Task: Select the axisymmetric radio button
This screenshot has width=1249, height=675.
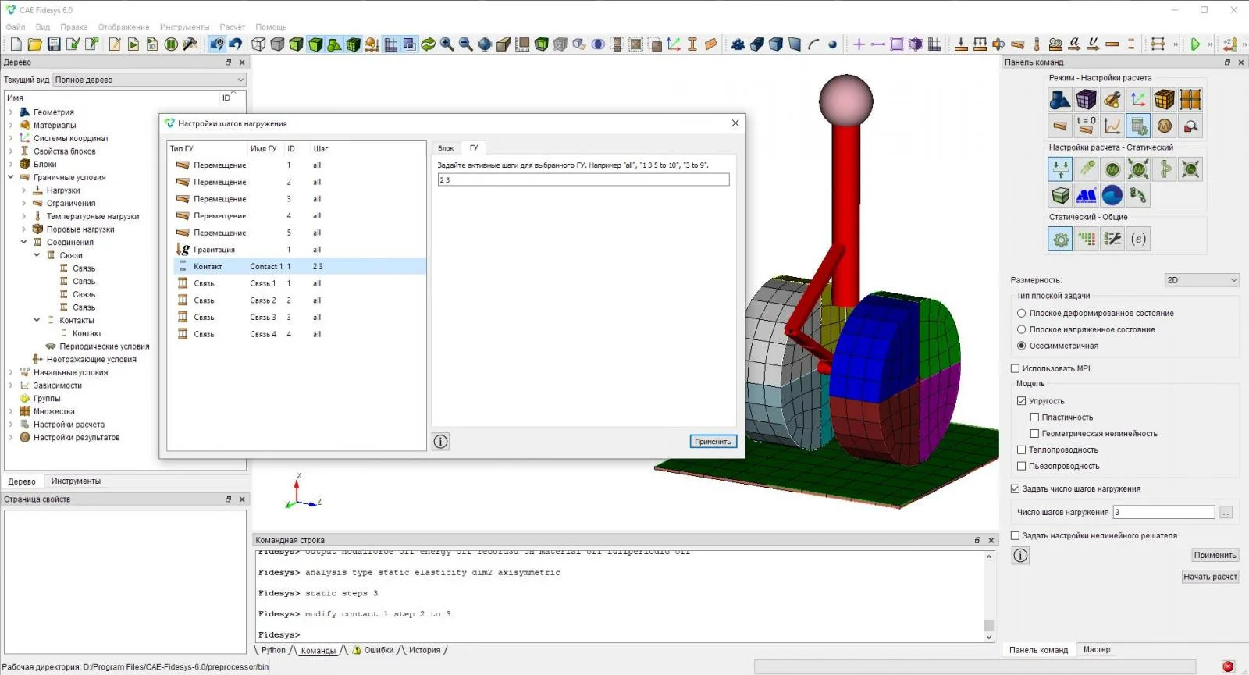Action: [1021, 346]
